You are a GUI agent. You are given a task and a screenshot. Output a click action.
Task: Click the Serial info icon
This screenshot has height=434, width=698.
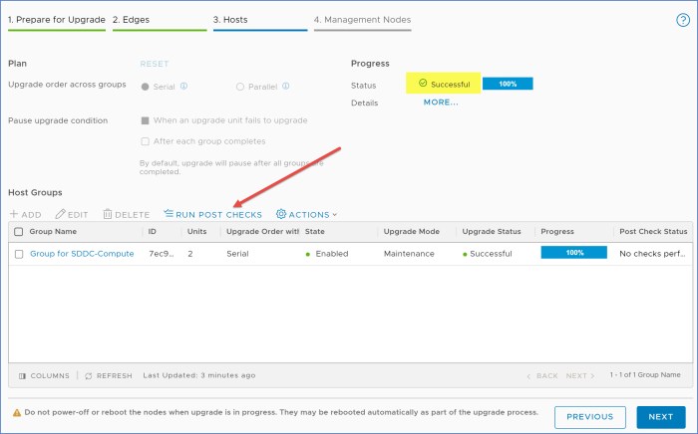(x=184, y=86)
